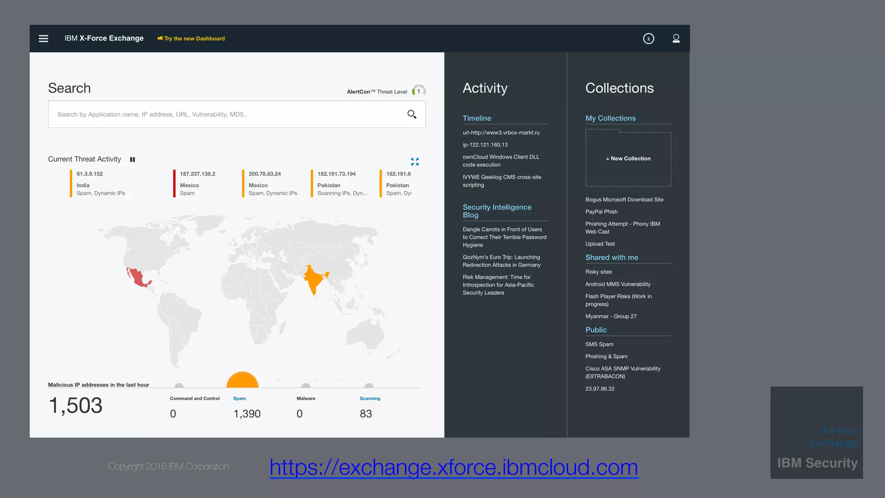
Task: Click the megaphone icon beside new Dashboard
Action: (160, 38)
